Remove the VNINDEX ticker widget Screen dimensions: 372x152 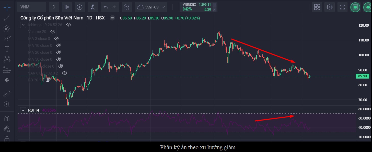click(214, 5)
